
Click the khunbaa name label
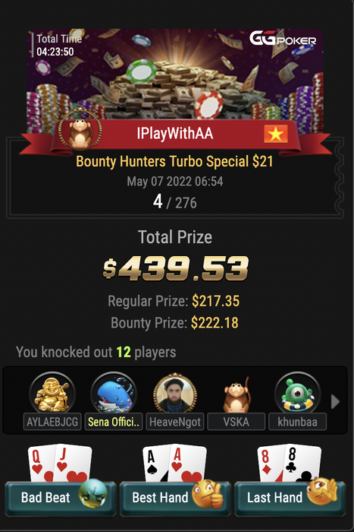(x=297, y=422)
